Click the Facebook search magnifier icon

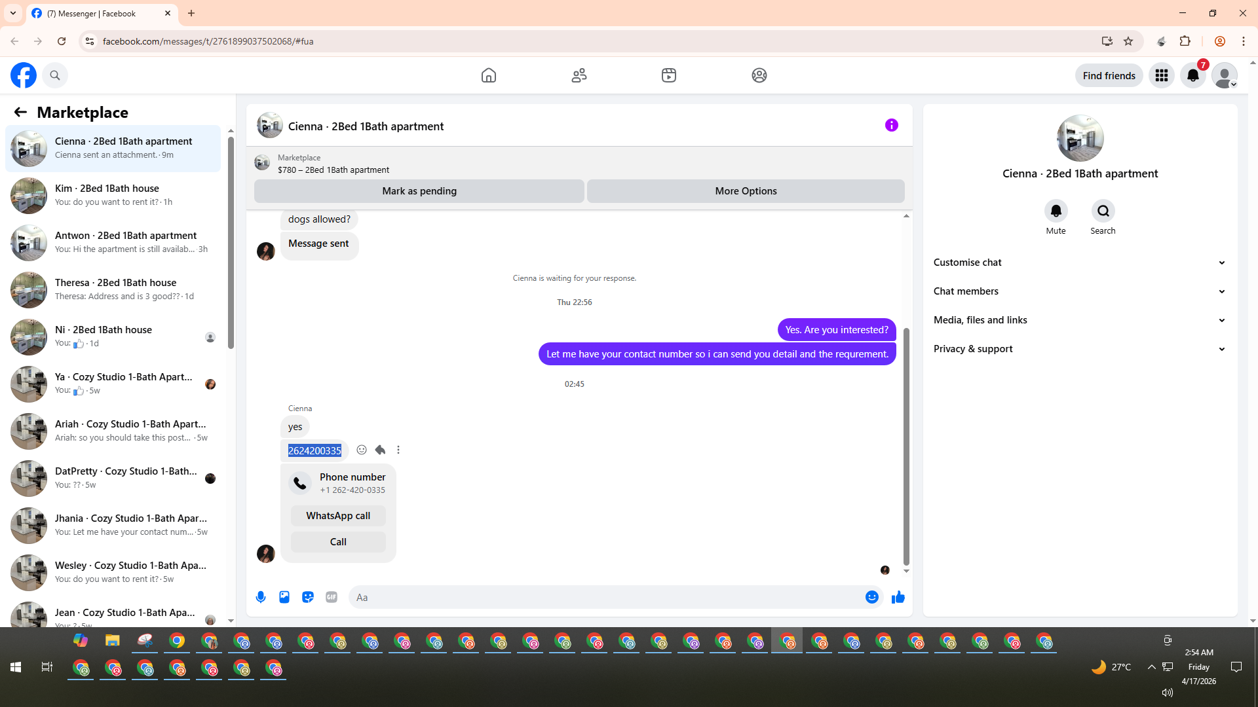click(55, 75)
